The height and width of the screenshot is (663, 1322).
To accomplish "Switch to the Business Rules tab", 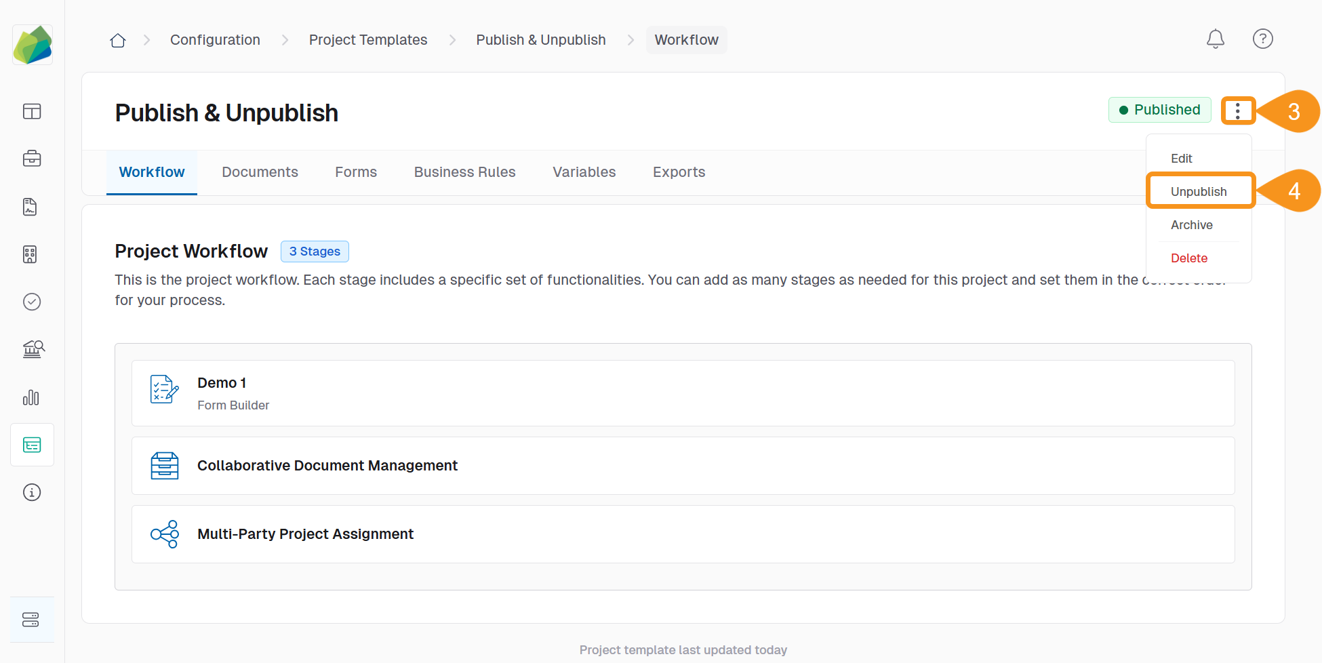I will tap(464, 172).
